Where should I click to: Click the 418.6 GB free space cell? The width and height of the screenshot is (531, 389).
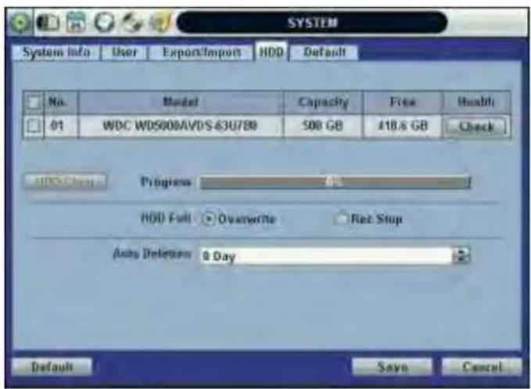point(402,127)
